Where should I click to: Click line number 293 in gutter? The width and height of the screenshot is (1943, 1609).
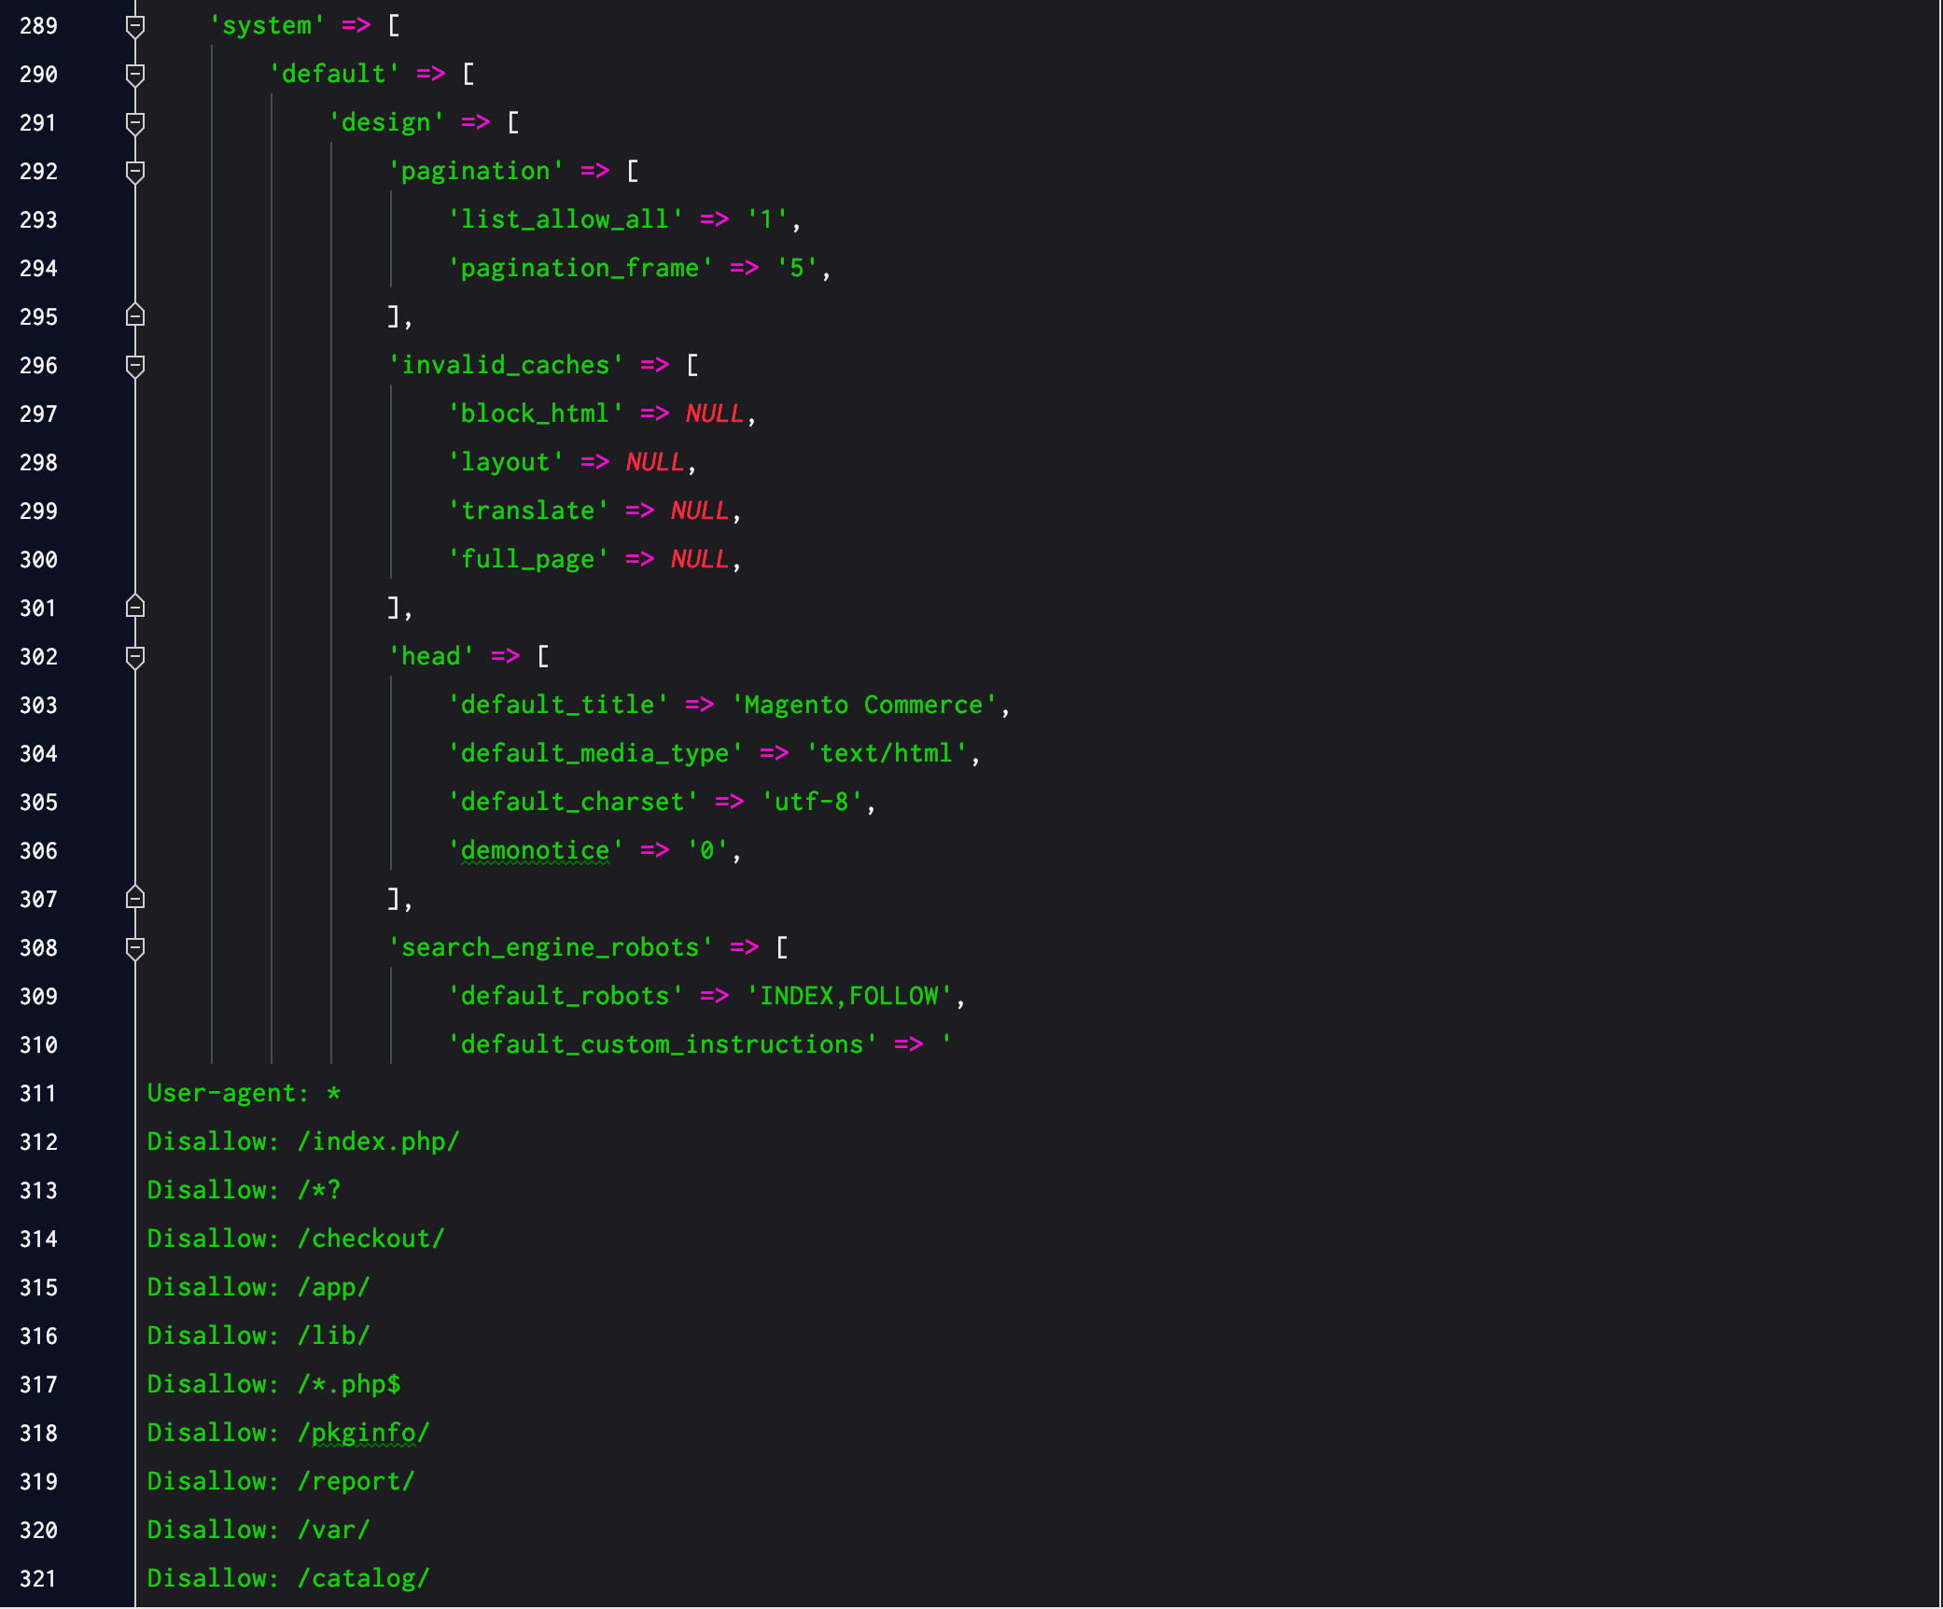click(38, 220)
